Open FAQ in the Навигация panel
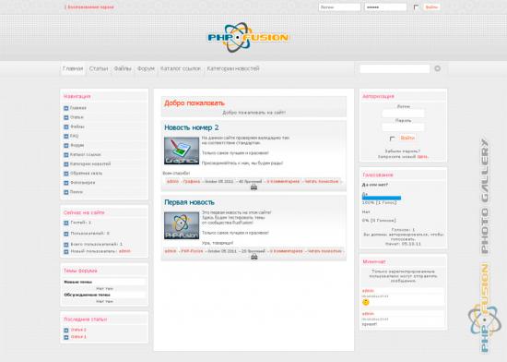The height and width of the screenshot is (362, 507). (74, 136)
